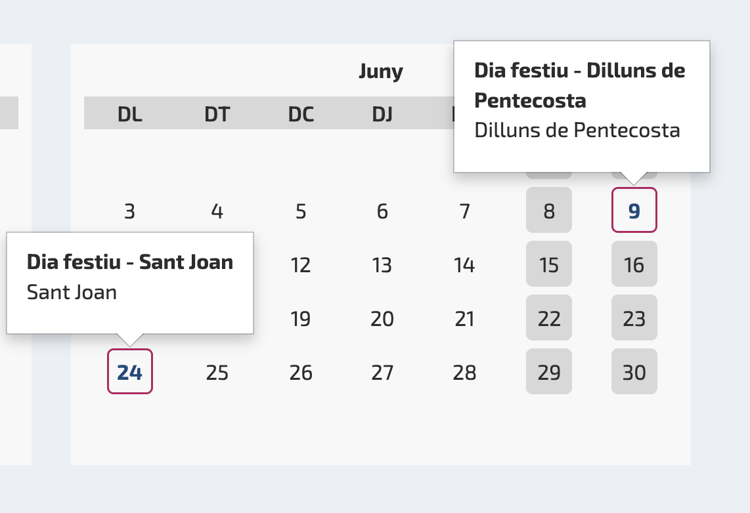Choose Saturday 22 in Juny

tap(549, 318)
